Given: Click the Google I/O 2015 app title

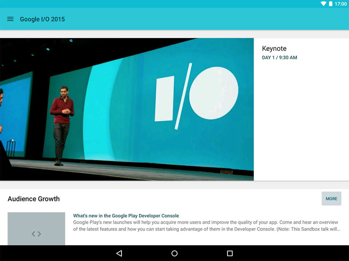Looking at the screenshot, I should [42, 19].
